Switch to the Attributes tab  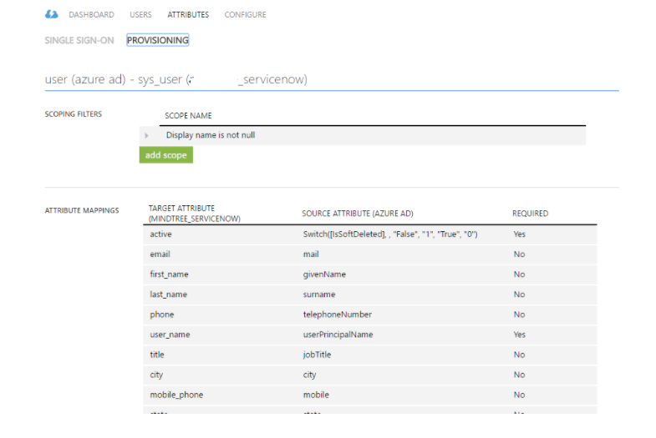click(188, 15)
